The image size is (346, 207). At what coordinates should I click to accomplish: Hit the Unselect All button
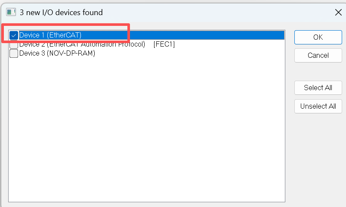tap(318, 106)
